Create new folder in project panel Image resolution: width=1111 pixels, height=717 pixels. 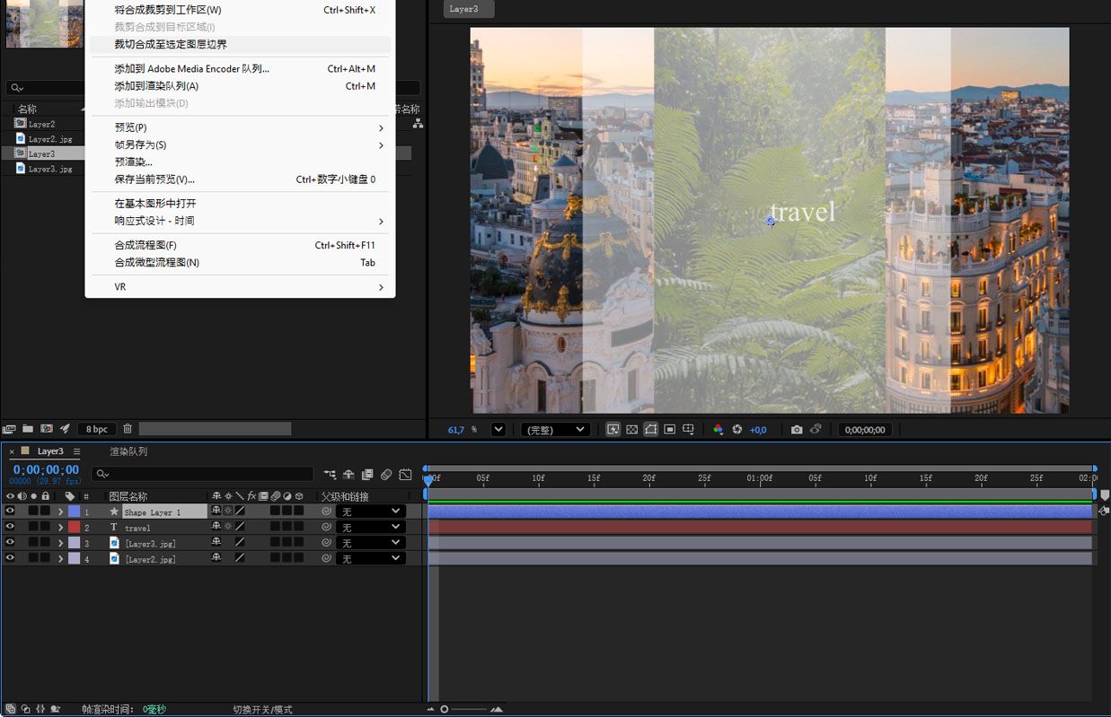[x=28, y=429]
